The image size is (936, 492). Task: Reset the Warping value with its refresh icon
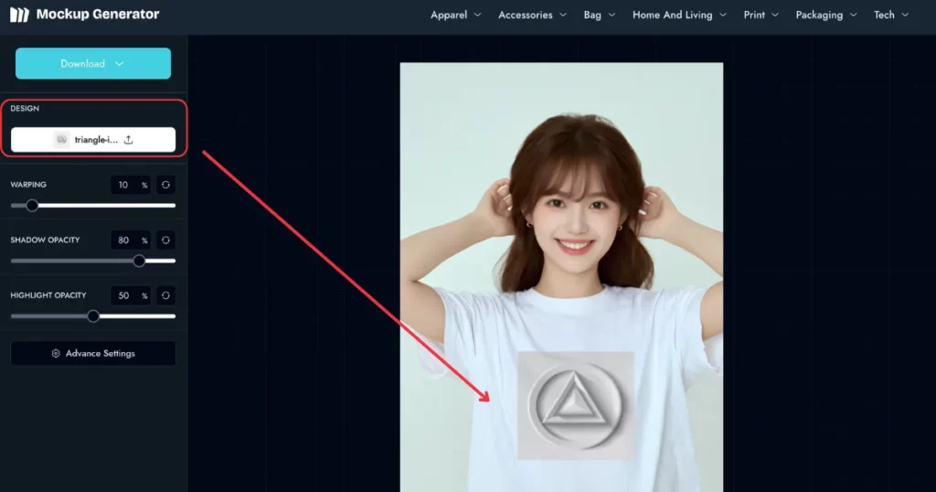pyautogui.click(x=165, y=185)
